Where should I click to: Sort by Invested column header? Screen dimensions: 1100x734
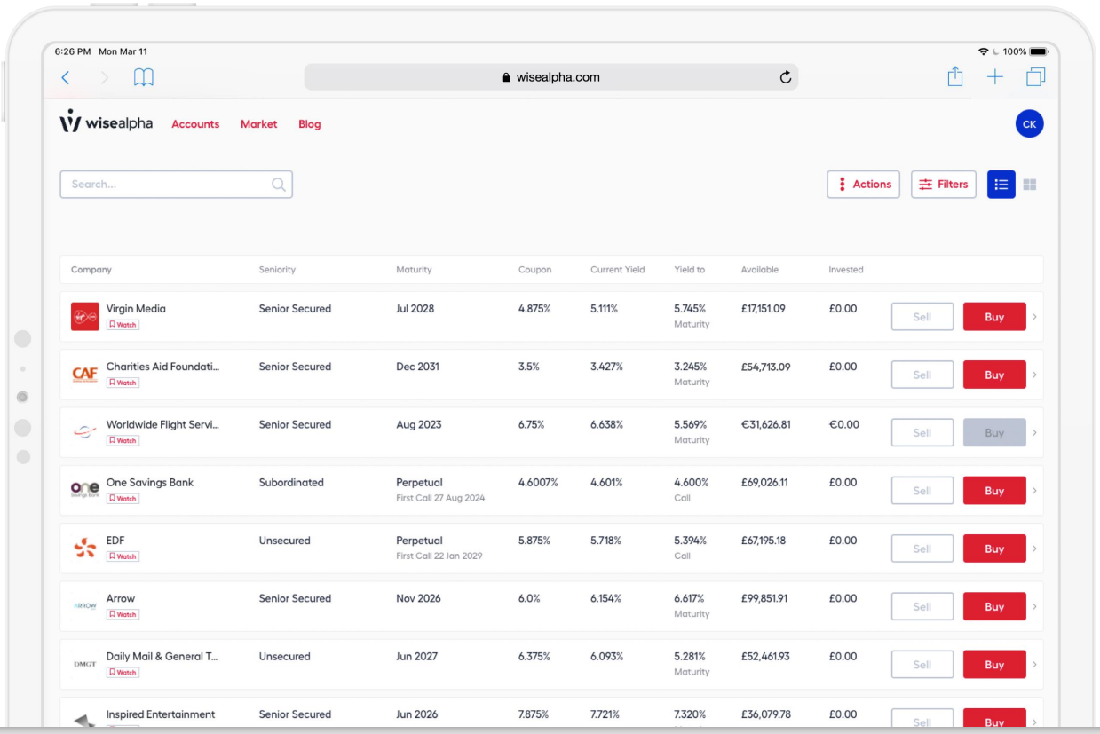[846, 270]
